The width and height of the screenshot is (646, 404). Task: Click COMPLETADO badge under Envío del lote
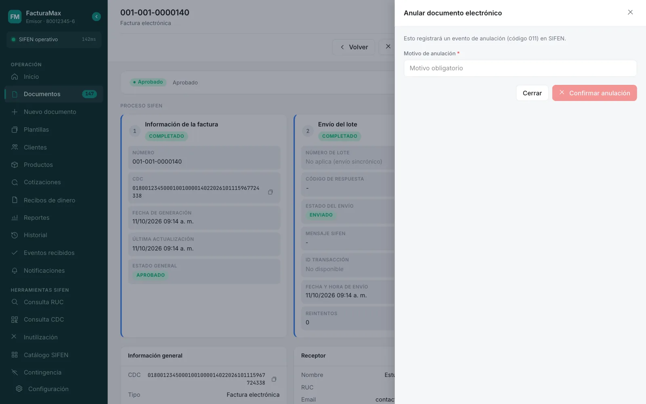pyautogui.click(x=340, y=136)
